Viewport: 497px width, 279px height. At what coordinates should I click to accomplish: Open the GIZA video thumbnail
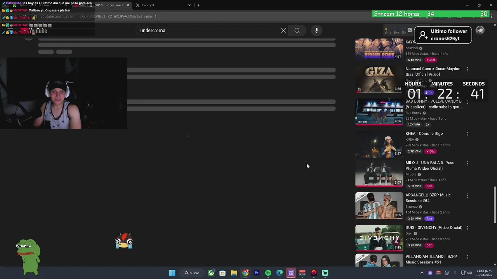(379, 79)
